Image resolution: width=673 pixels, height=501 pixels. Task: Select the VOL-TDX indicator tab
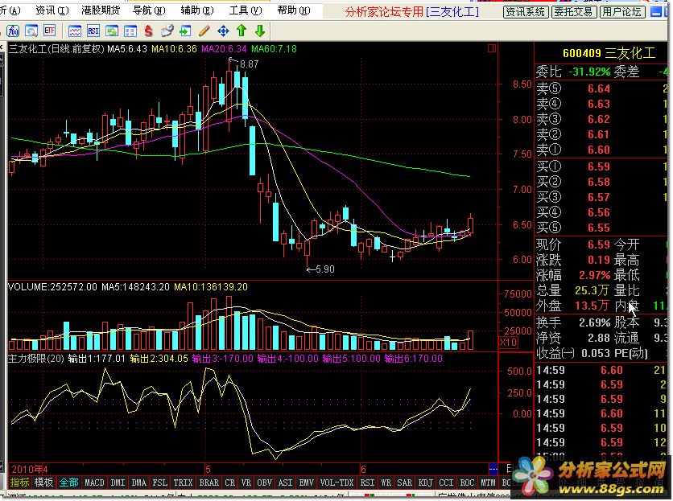337,483
